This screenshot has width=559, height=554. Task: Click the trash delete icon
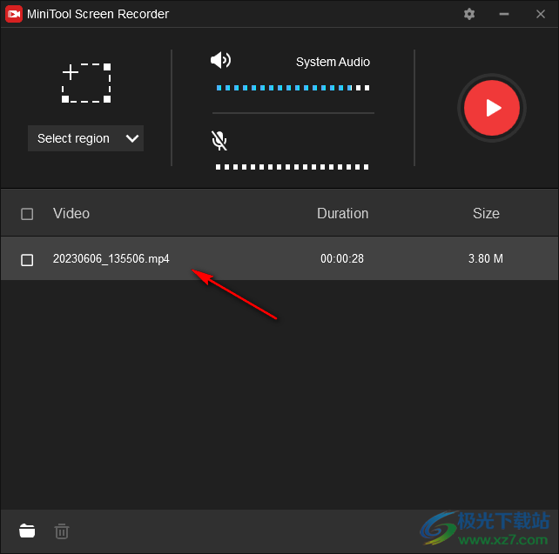62,531
